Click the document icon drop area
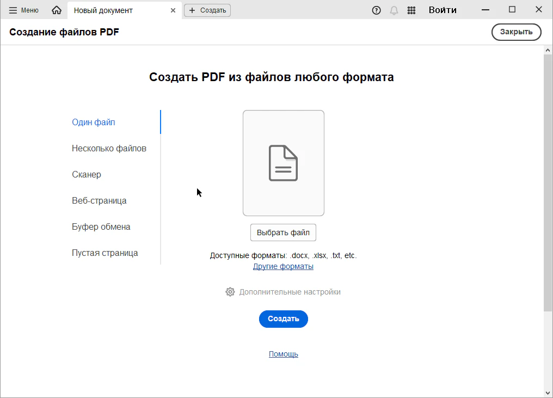Viewport: 553px width, 398px height. [283, 163]
